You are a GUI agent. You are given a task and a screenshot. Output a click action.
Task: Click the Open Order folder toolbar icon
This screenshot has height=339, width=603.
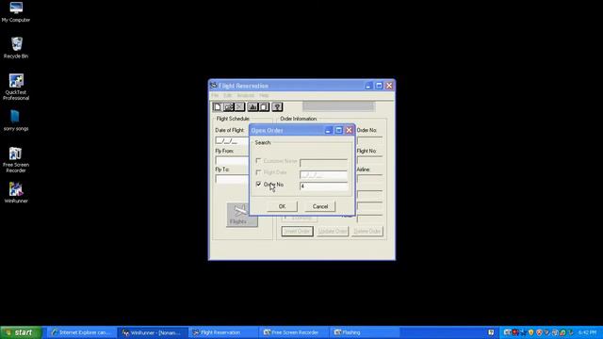[x=228, y=106]
